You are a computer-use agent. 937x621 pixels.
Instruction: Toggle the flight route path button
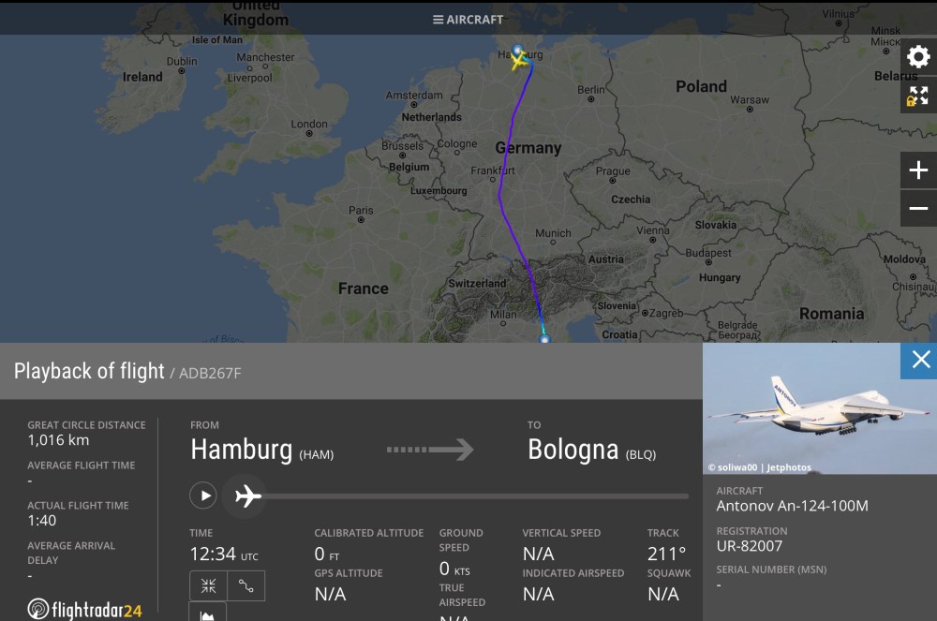(x=246, y=585)
